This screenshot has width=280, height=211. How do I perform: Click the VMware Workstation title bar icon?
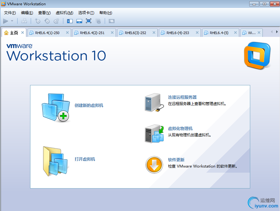3,4
